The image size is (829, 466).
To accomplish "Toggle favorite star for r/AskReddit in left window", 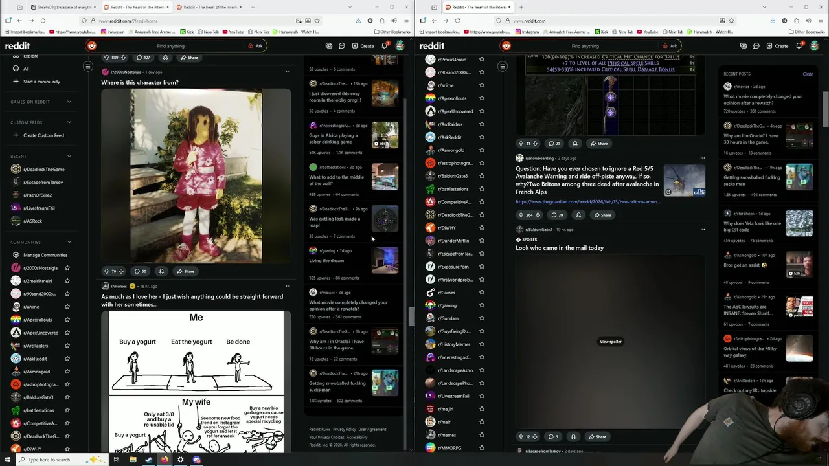I will 67,359.
